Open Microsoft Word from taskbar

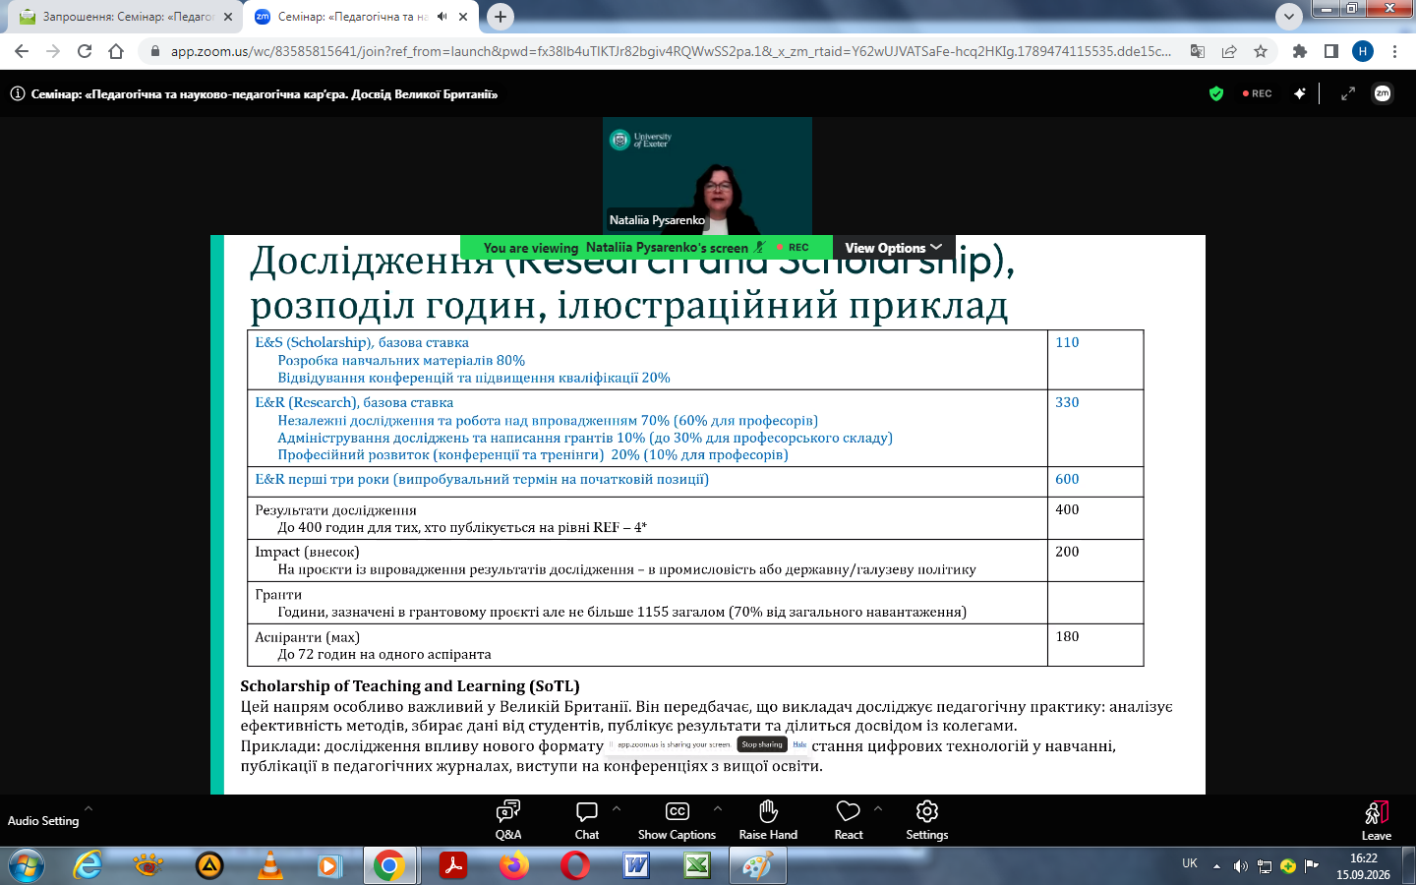point(636,866)
